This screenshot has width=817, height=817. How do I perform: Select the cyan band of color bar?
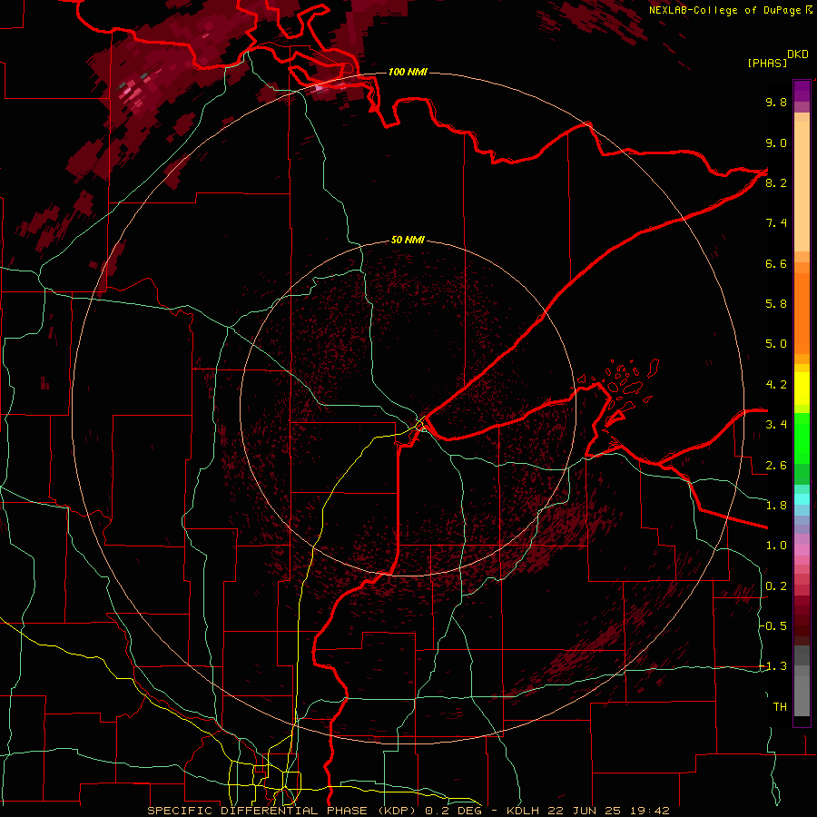[802, 499]
